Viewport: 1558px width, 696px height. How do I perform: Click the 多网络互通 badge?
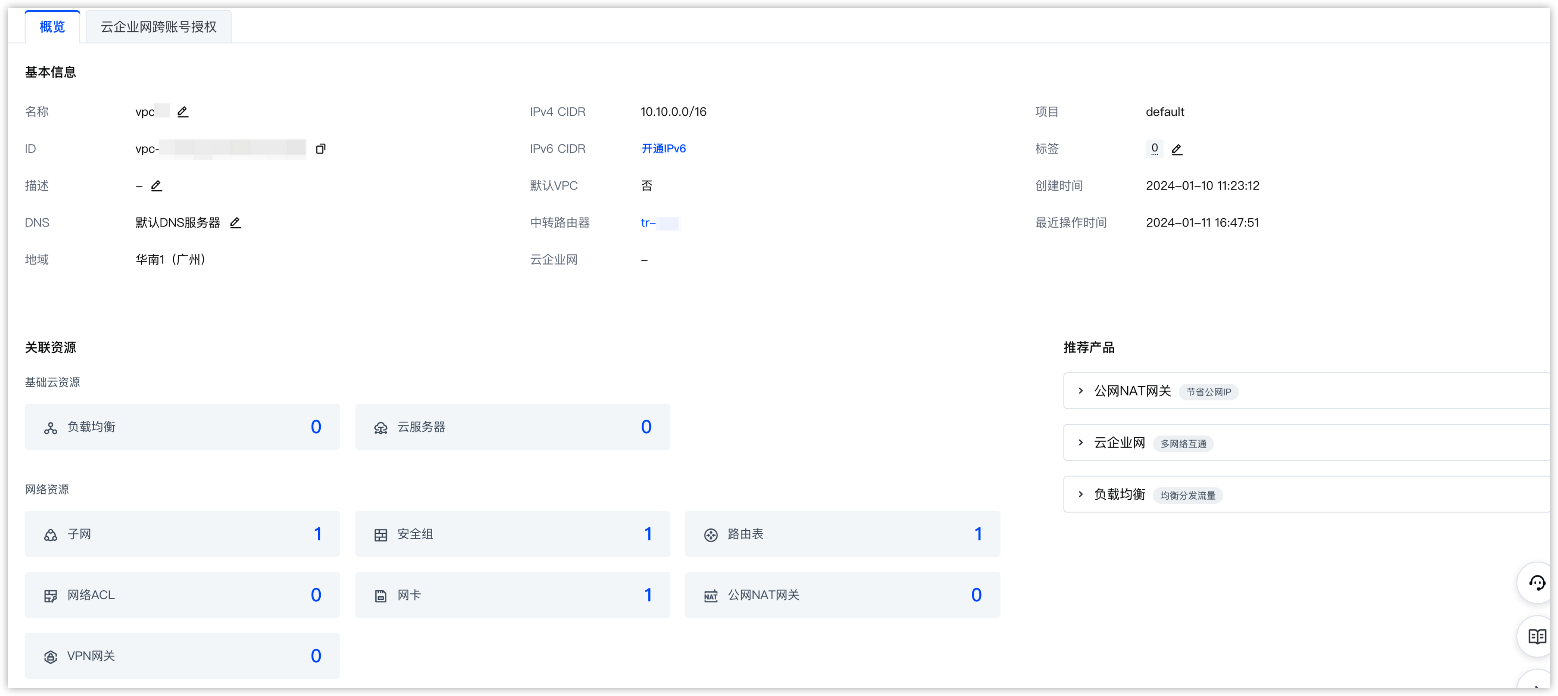click(x=1183, y=445)
